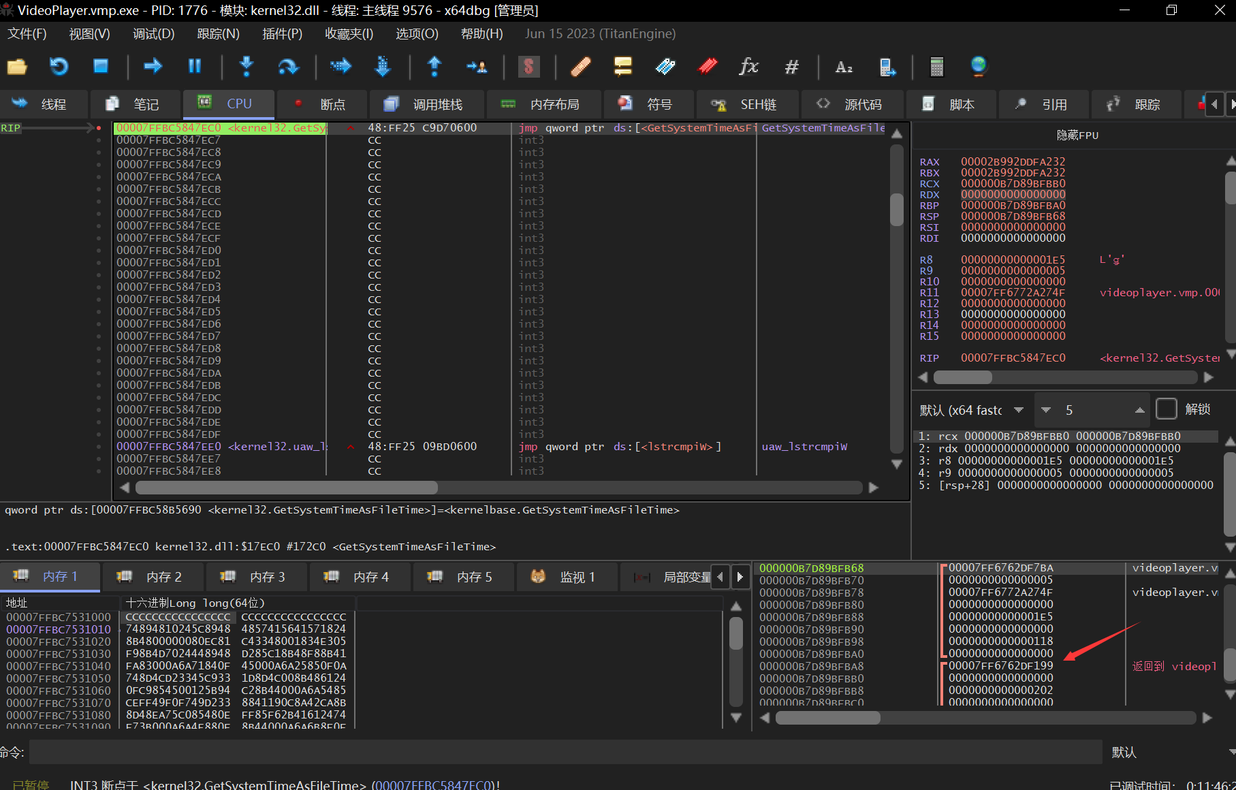Switch to the 断点 tab
This screenshot has width=1236, height=790.
321,104
